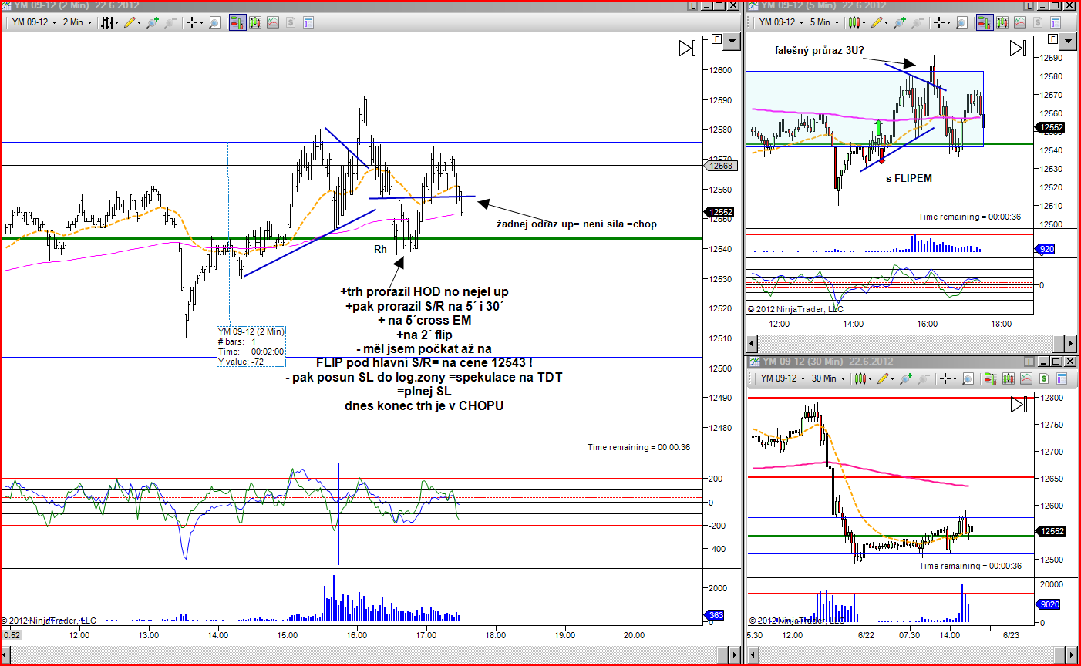The height and width of the screenshot is (666, 1081).
Task: Zoom out on the 30 Min chart
Action: (924, 378)
